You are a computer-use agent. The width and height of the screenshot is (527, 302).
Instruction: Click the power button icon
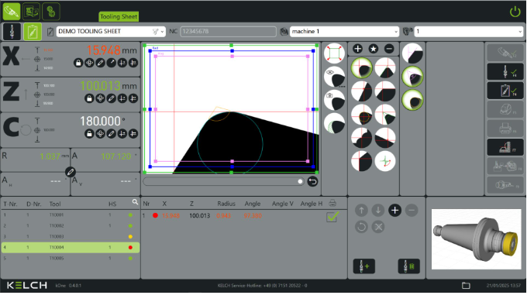point(515,12)
